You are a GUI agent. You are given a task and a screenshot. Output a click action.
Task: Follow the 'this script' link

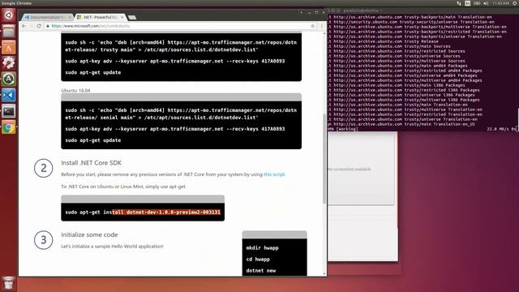274,174
